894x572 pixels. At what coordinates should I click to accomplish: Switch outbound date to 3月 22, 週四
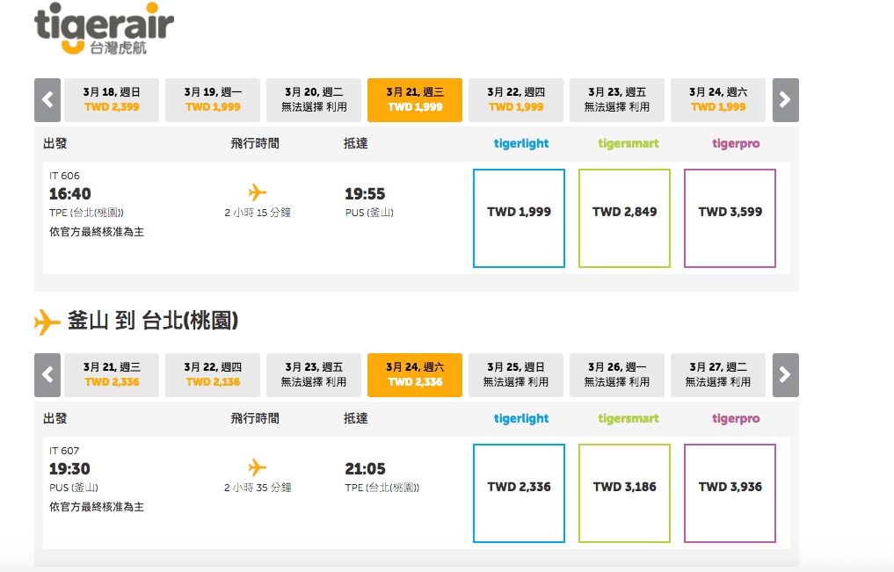[516, 100]
